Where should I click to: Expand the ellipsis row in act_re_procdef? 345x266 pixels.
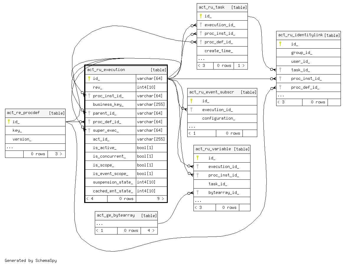click(x=35, y=147)
